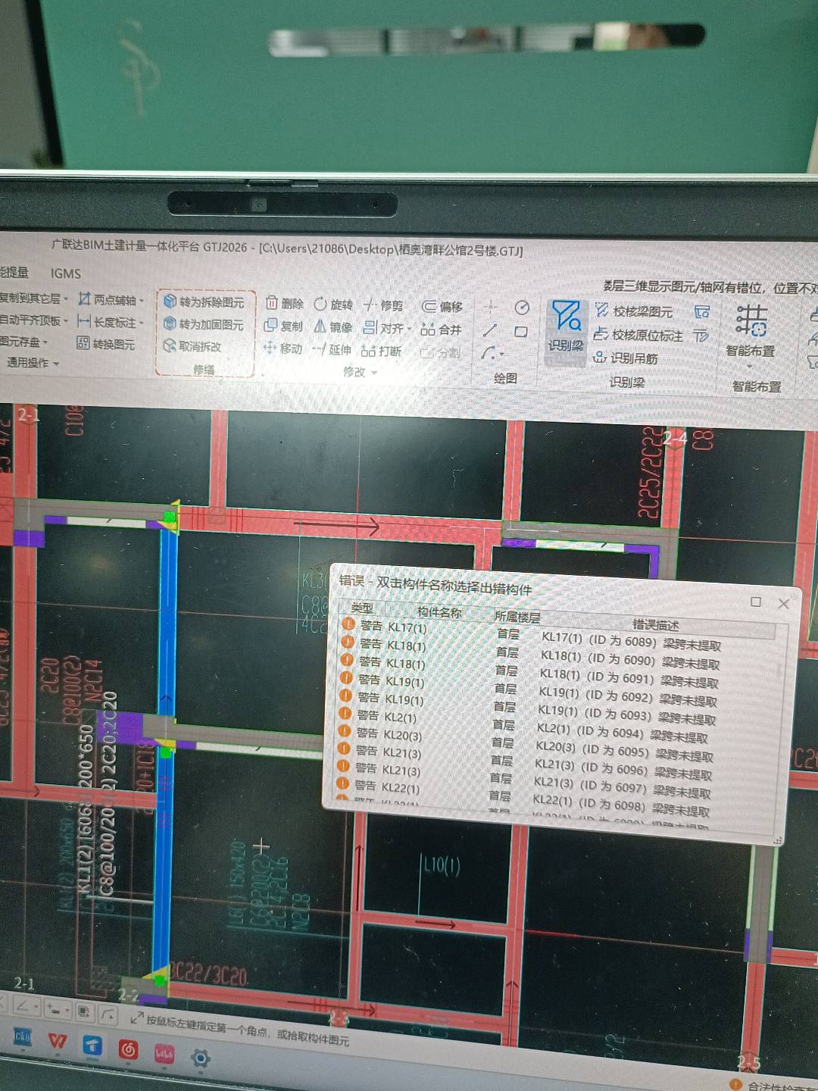Switch to the IGMS ribbon tab
This screenshot has width=818, height=1091.
click(66, 274)
